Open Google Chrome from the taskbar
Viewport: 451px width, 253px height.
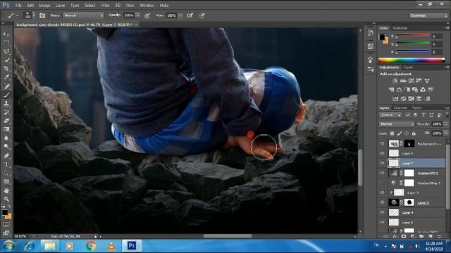[x=91, y=246]
